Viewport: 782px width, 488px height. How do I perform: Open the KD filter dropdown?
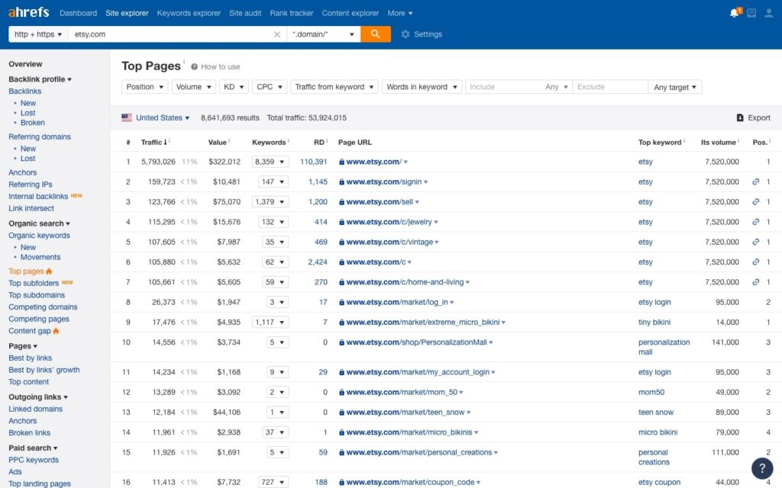pos(234,87)
